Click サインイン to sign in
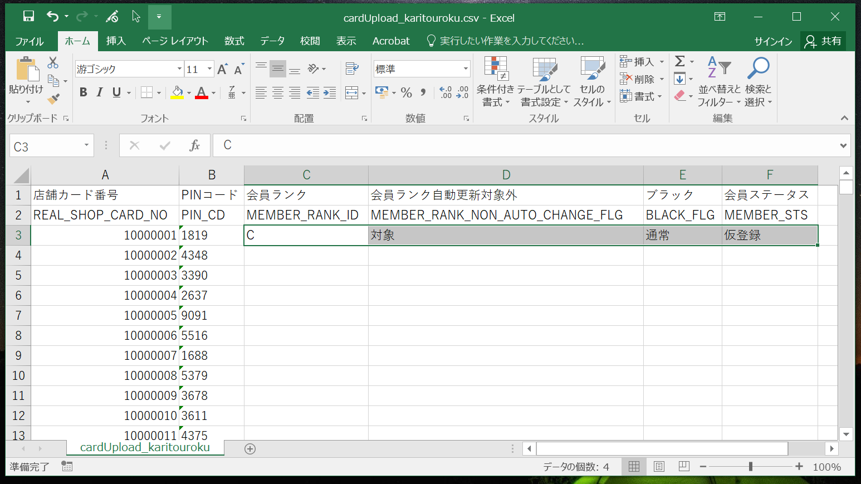 pyautogui.click(x=773, y=41)
